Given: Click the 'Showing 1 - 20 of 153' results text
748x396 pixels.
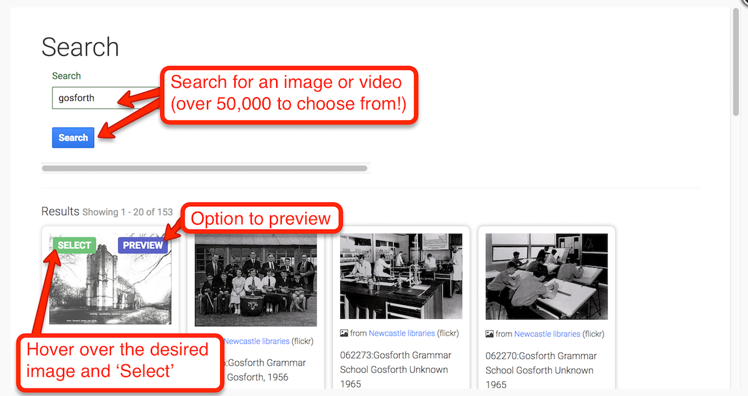Looking at the screenshot, I should tap(127, 212).
